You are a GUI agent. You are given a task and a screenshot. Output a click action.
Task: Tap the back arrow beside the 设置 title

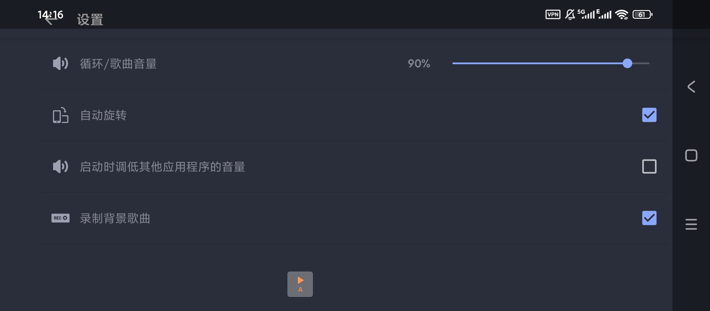coord(51,20)
